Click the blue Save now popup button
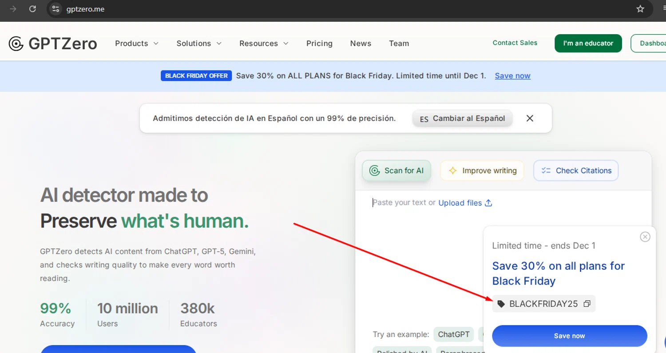This screenshot has width=666, height=353. click(570, 336)
